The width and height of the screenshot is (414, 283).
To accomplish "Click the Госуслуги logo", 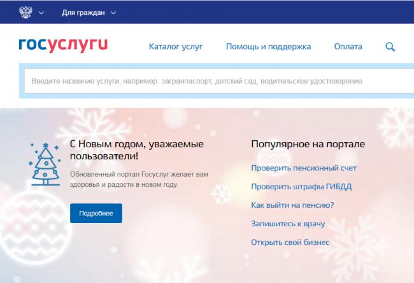I will coord(63,45).
